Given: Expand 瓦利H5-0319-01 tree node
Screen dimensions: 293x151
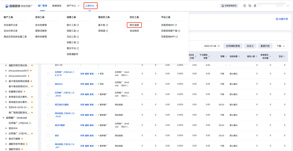Looking at the screenshot, I should (x=6, y=107).
